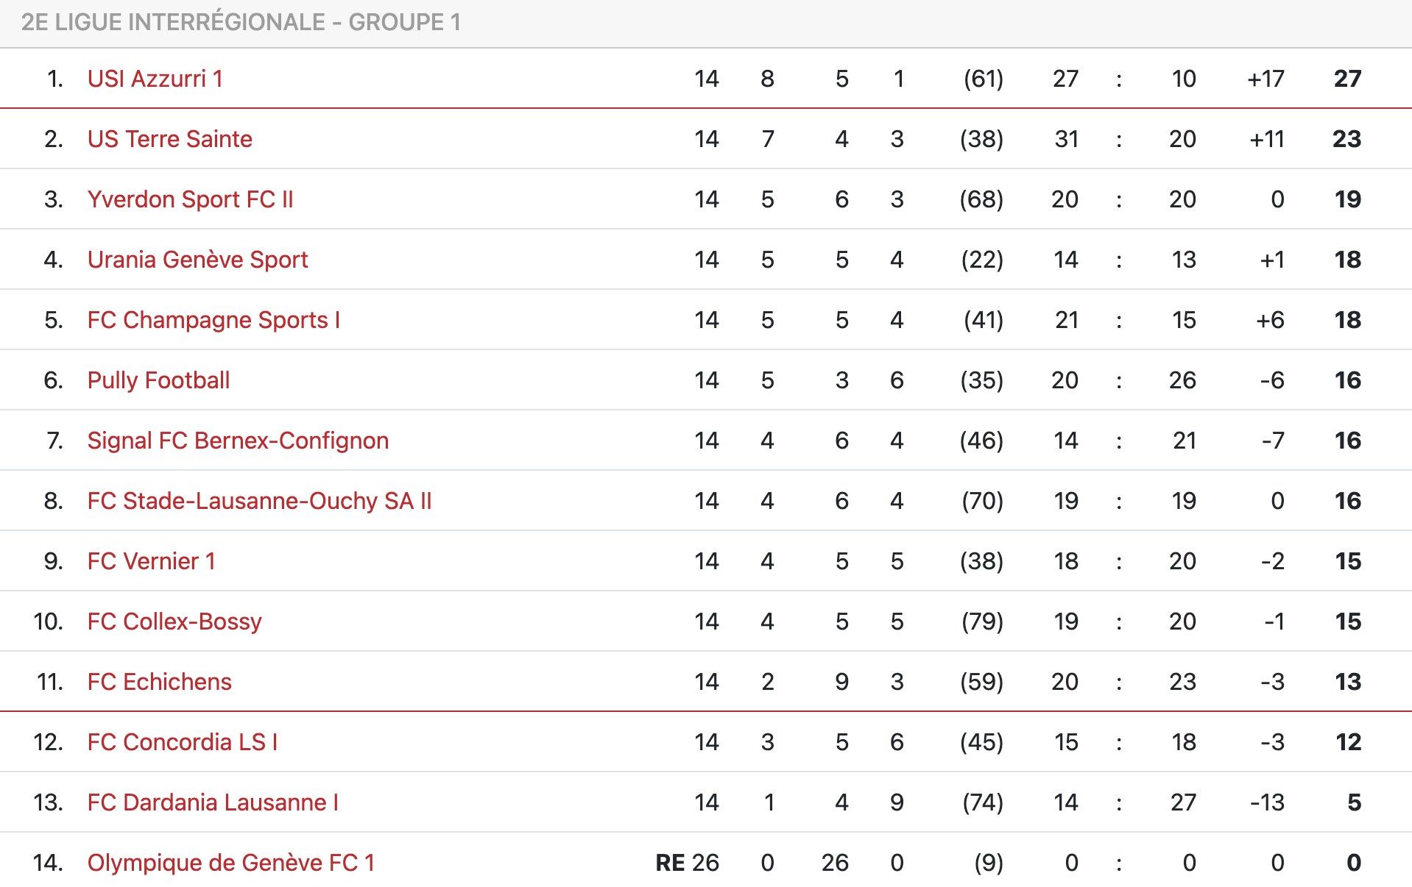1412x887 pixels.
Task: Select Urania Genève Sport in the standings
Action: 197,260
